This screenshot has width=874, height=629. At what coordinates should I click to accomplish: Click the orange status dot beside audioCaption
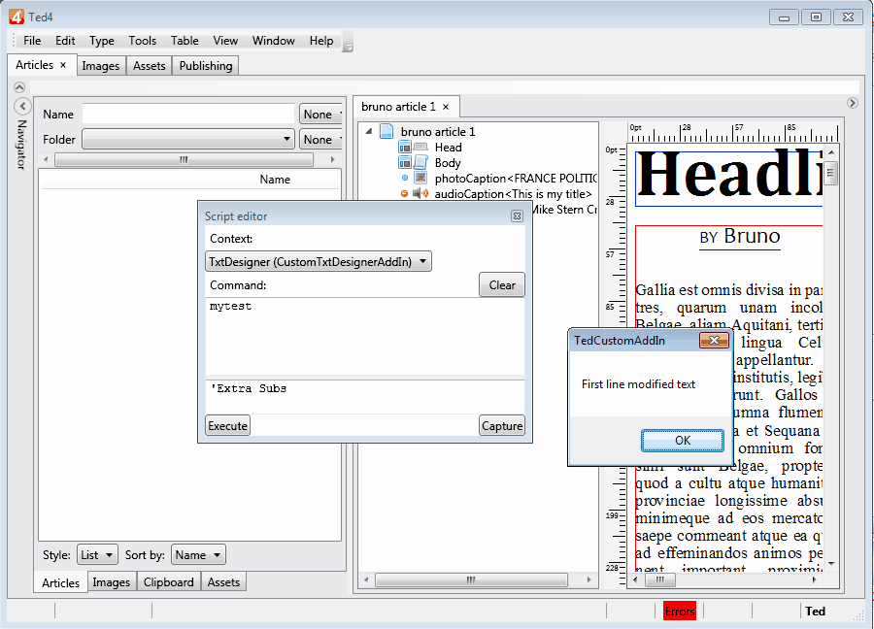[x=404, y=194]
